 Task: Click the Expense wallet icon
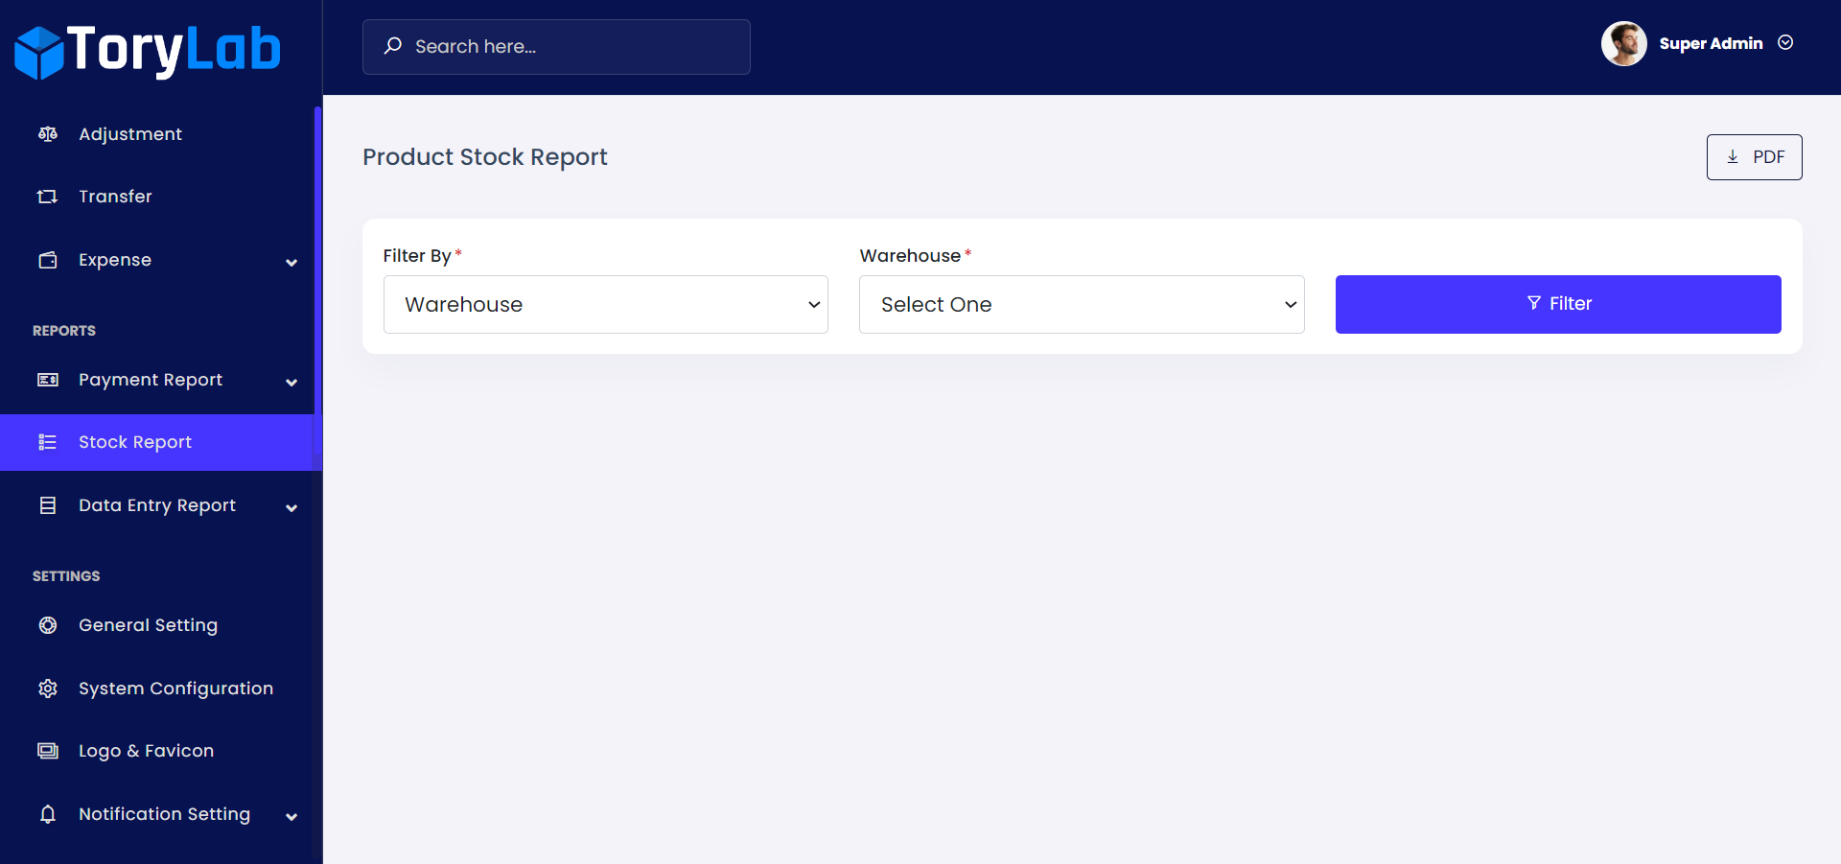tap(47, 260)
